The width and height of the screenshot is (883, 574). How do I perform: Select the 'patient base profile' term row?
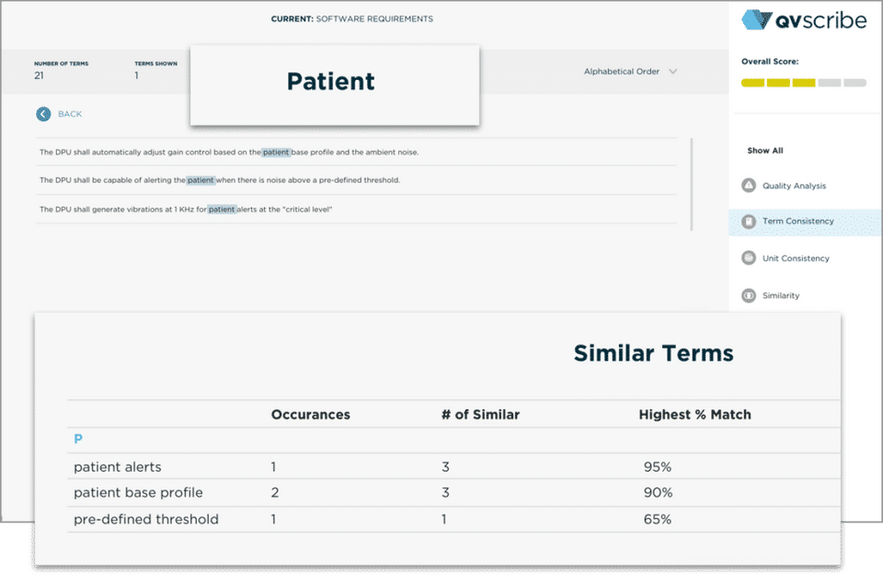[x=453, y=492]
